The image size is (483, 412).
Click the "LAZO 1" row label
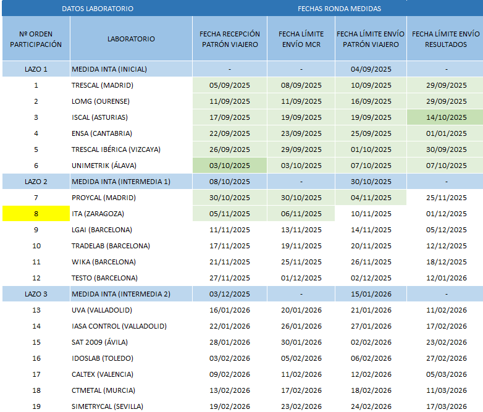coord(36,69)
